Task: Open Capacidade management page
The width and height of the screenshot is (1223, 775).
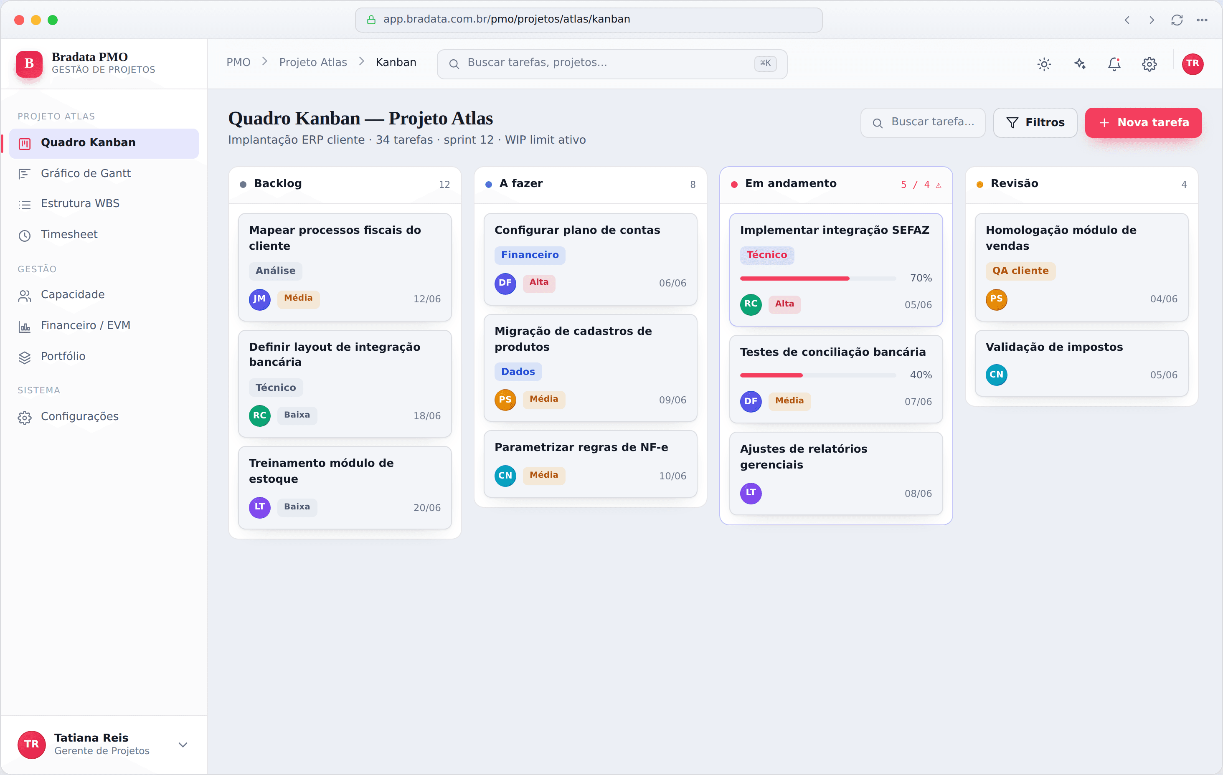Action: [x=104, y=295]
